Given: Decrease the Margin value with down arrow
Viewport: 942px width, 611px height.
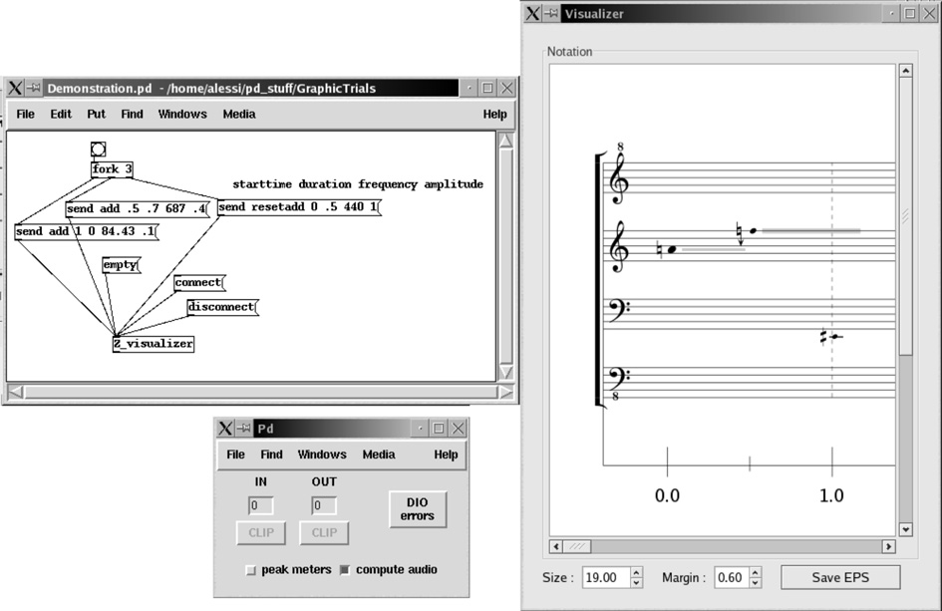Looking at the screenshot, I should pyautogui.click(x=755, y=583).
